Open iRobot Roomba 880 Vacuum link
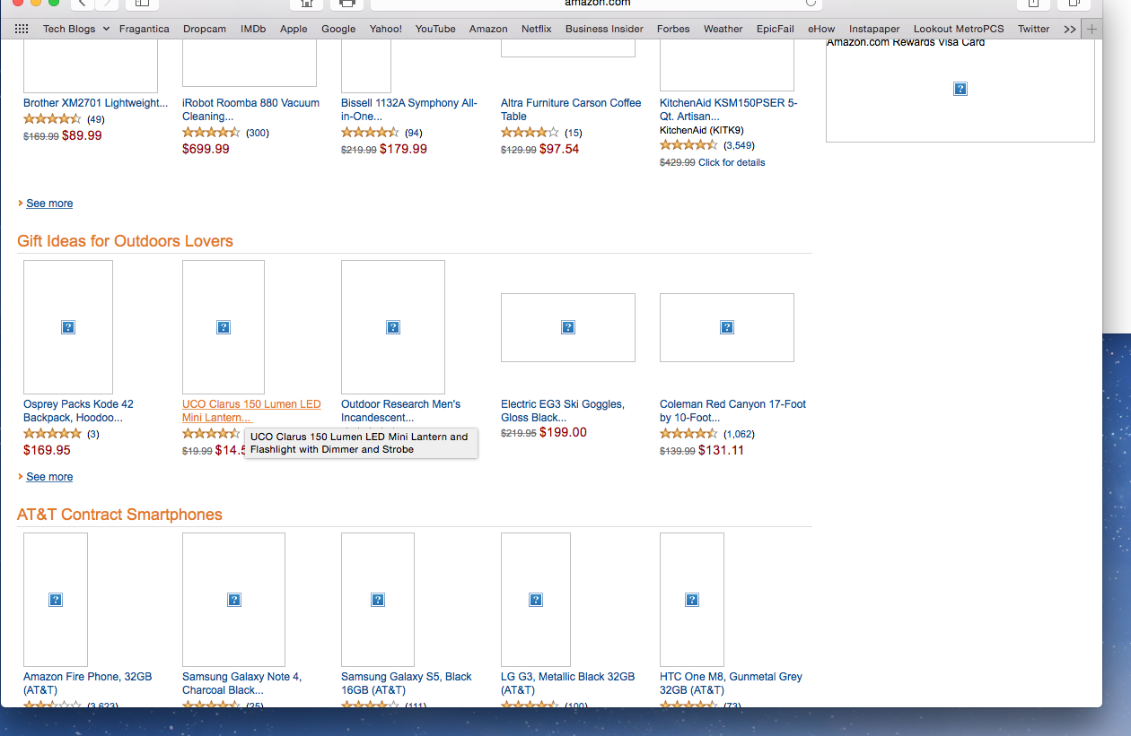The width and height of the screenshot is (1131, 736). [250, 109]
